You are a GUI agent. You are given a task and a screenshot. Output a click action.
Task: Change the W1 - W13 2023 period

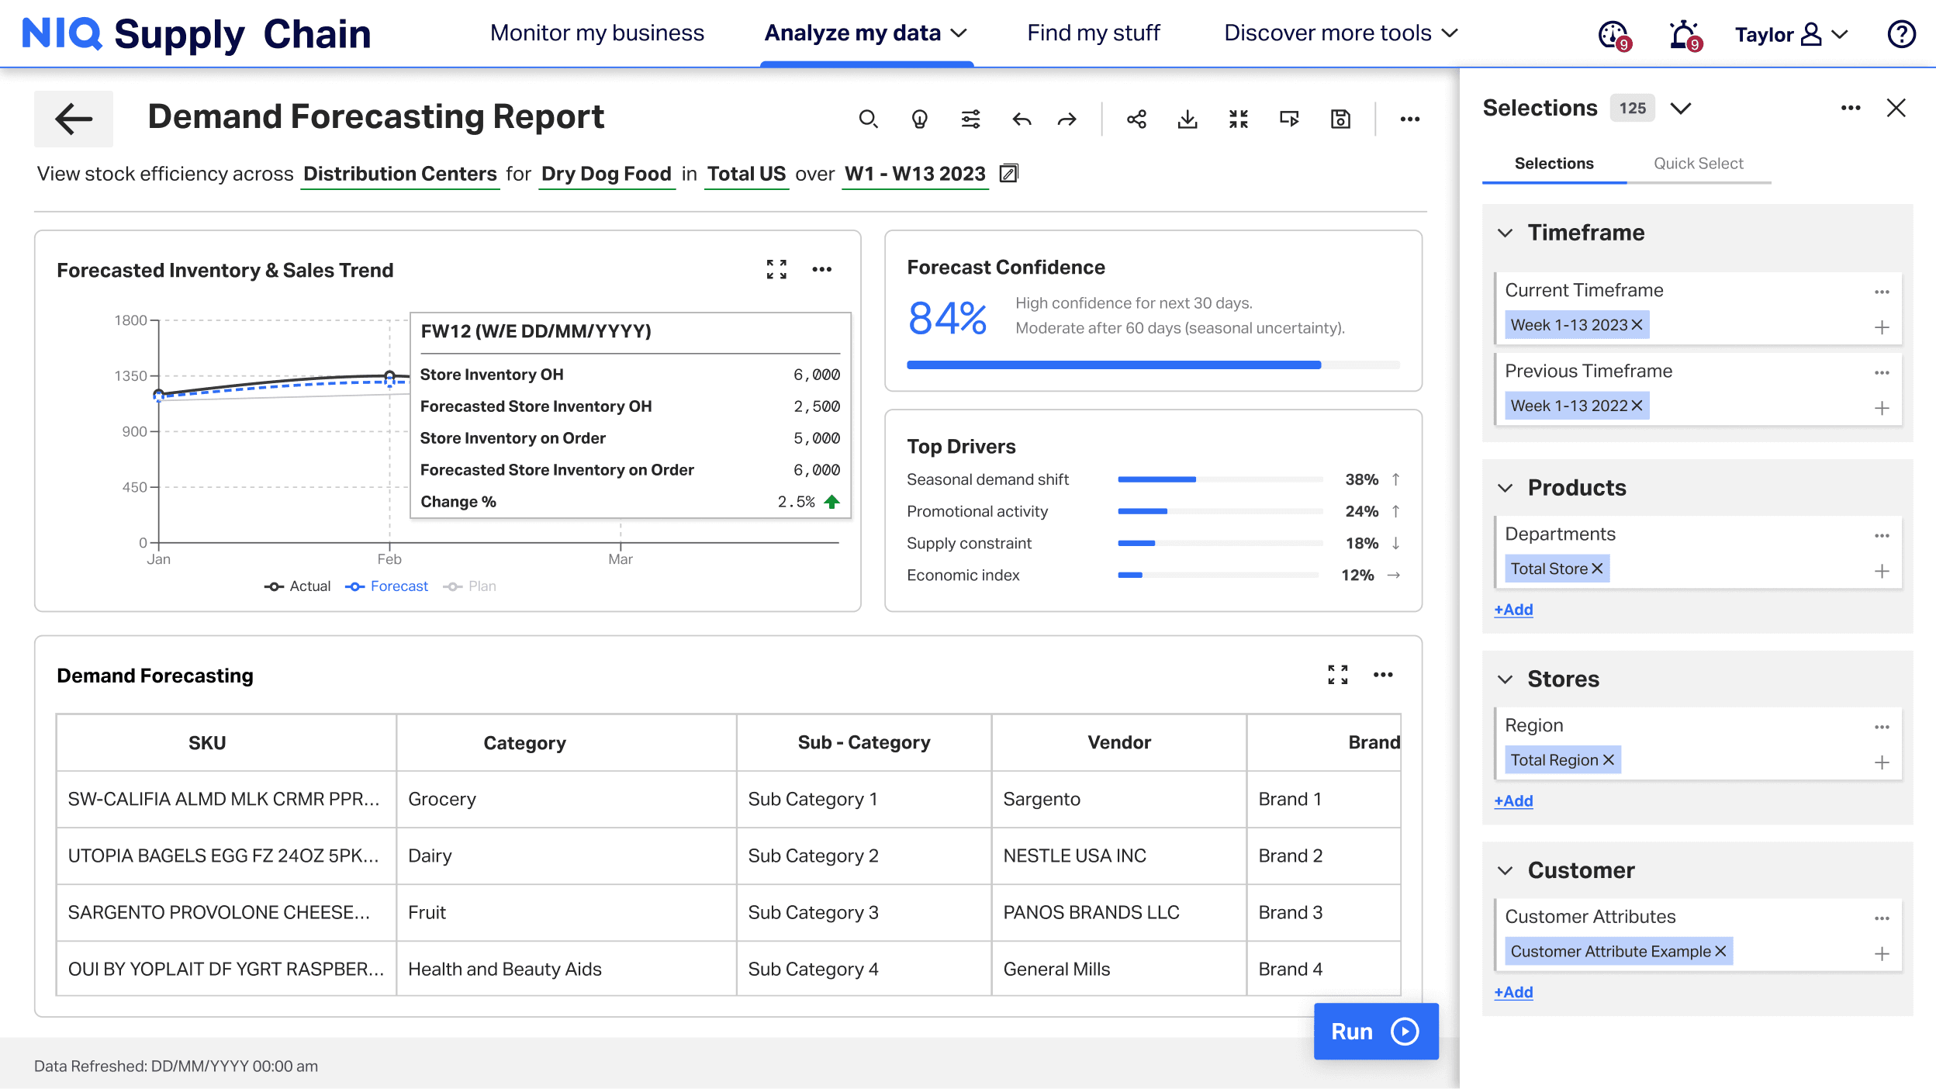(x=914, y=174)
